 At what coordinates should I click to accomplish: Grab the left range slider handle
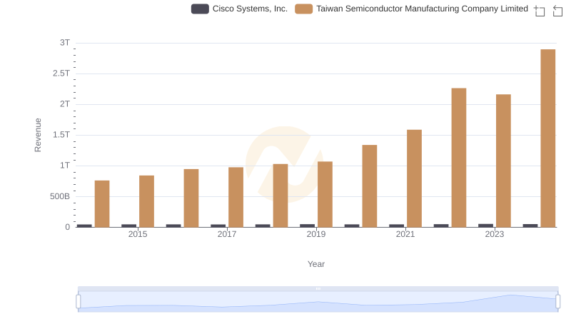click(x=79, y=301)
